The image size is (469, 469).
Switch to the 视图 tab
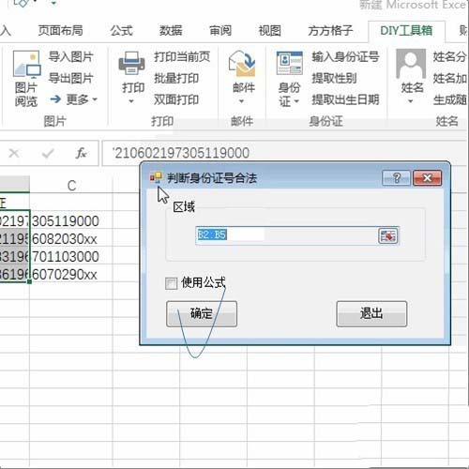pyautogui.click(x=270, y=31)
